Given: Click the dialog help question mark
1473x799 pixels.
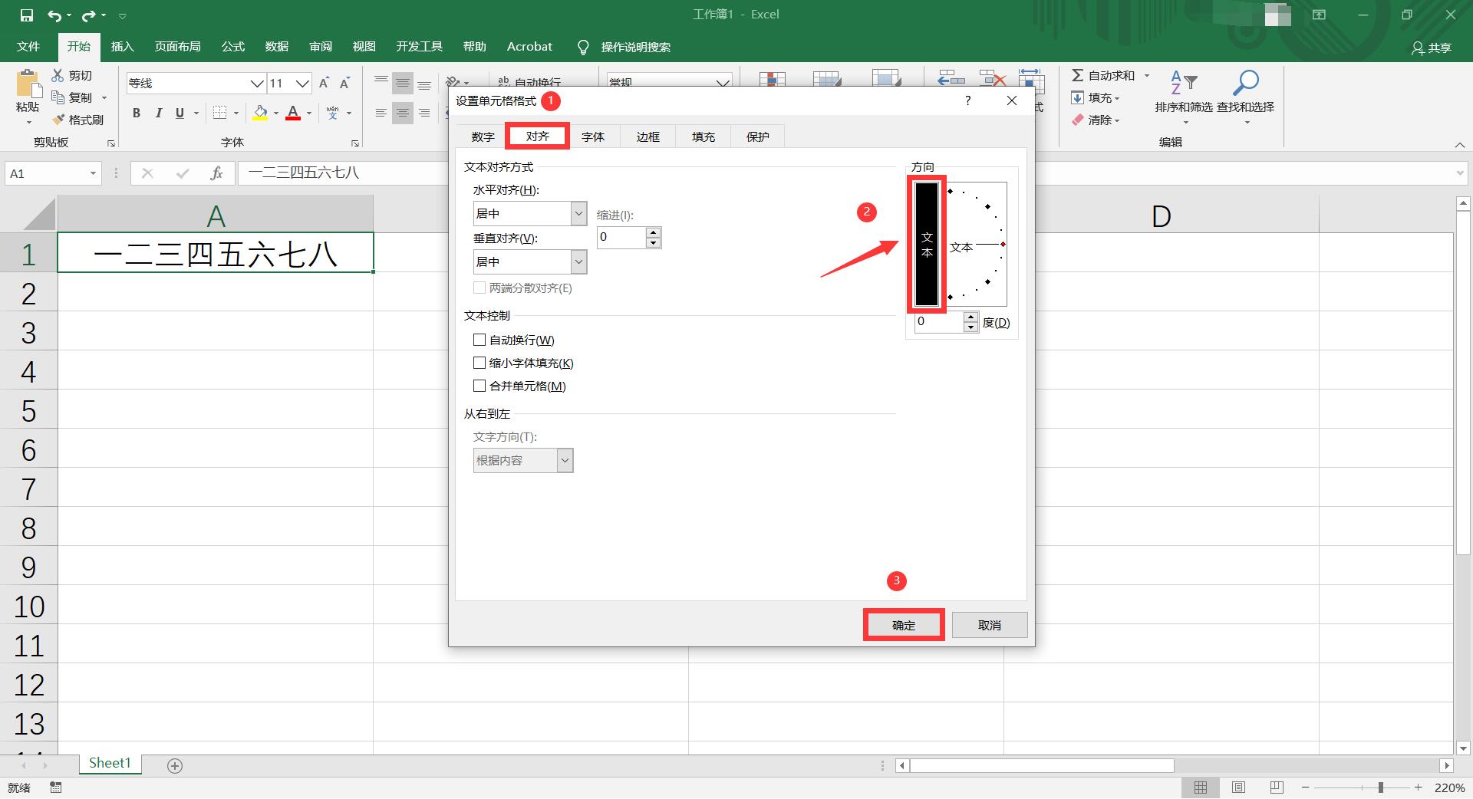Looking at the screenshot, I should (967, 100).
